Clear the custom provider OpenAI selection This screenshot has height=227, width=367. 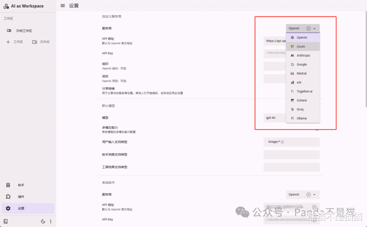pyautogui.click(x=309, y=28)
